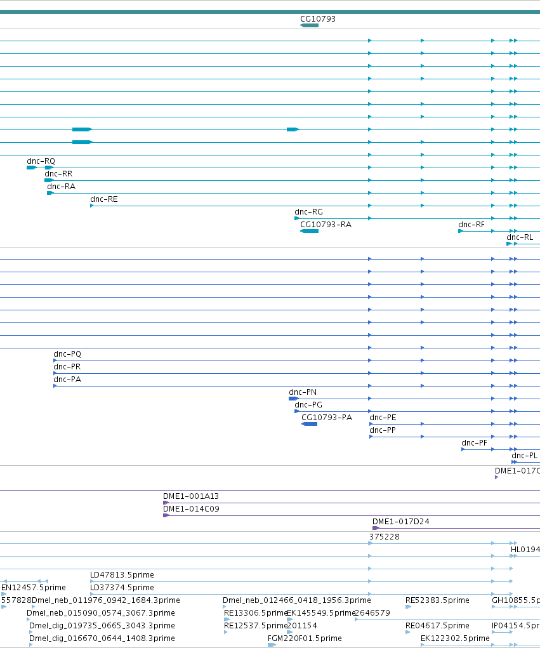The height and width of the screenshot is (648, 540).
Task: Open the dnc-PN protein label
Action: click(x=303, y=392)
